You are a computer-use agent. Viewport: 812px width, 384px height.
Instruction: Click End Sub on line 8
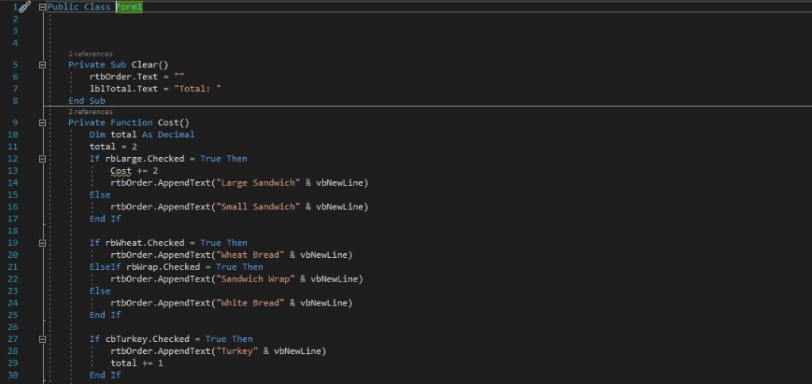pyautogui.click(x=87, y=101)
